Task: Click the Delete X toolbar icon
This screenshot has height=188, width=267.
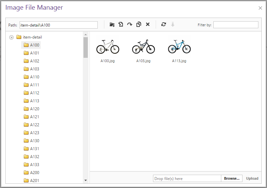Action: tap(148, 25)
